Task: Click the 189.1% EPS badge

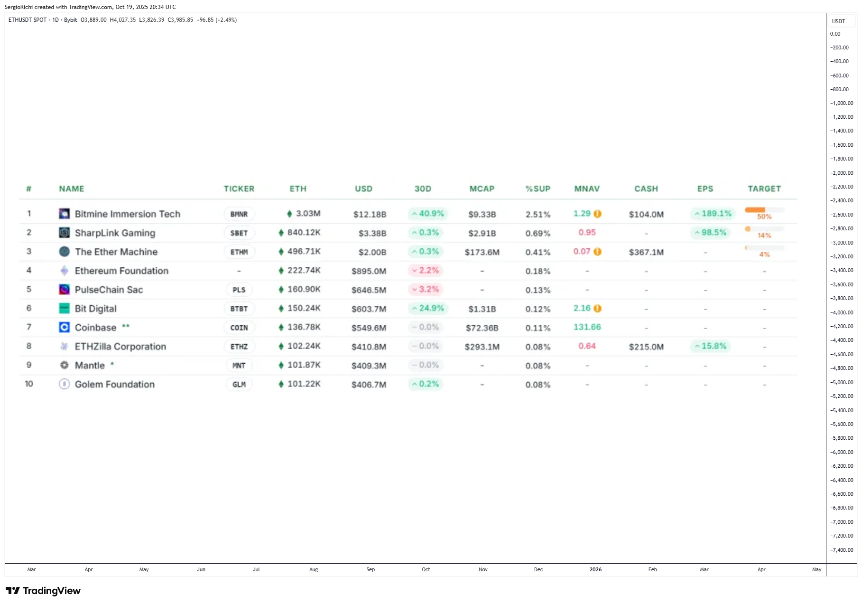Action: tap(713, 214)
